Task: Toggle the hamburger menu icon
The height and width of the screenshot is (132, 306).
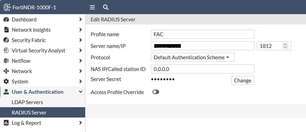Action: coord(92,8)
